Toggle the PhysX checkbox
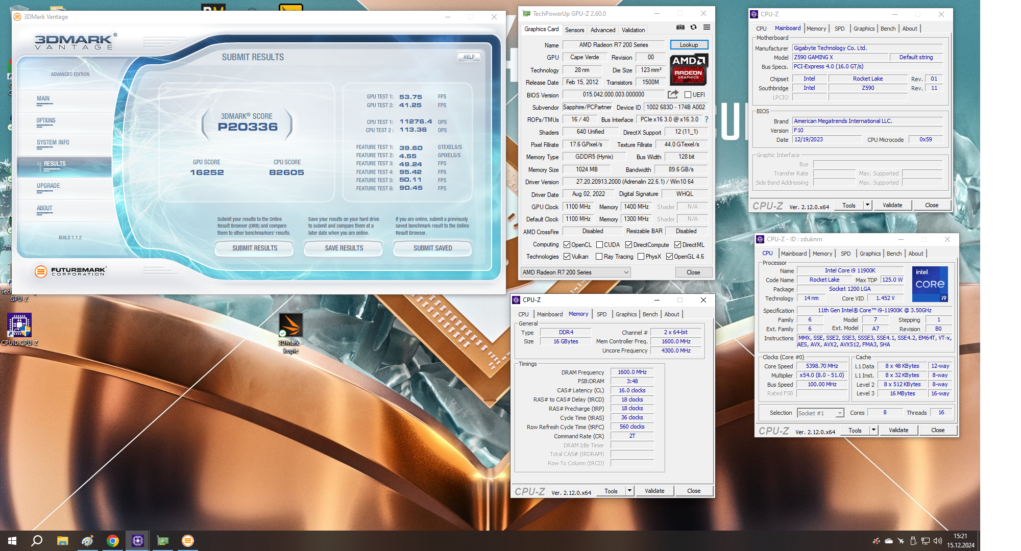Image resolution: width=1021 pixels, height=551 pixels. pyautogui.click(x=641, y=257)
